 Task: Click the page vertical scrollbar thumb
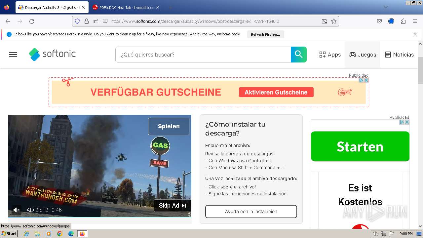420,70
